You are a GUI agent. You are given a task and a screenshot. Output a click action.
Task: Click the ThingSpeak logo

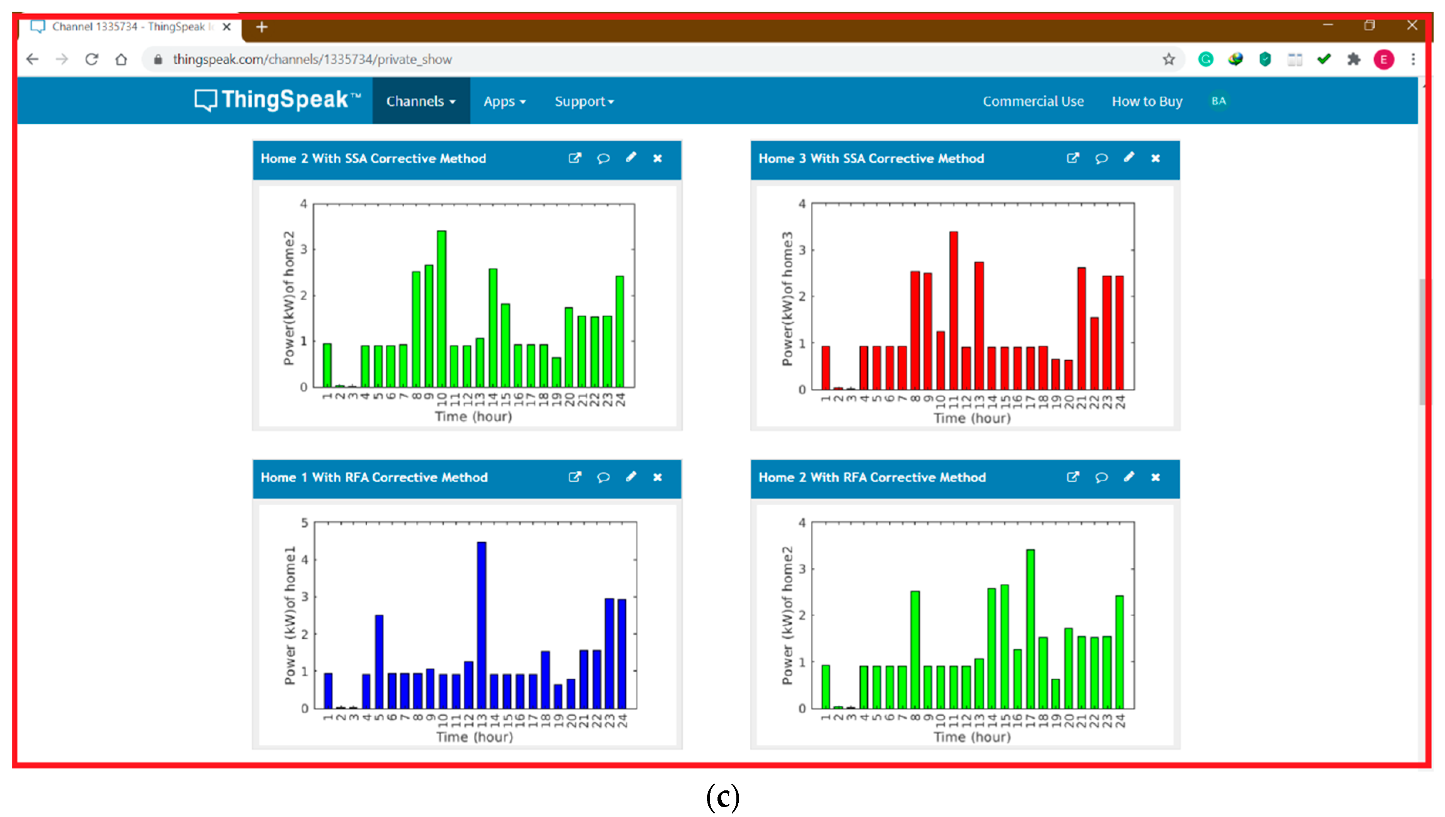point(277,100)
